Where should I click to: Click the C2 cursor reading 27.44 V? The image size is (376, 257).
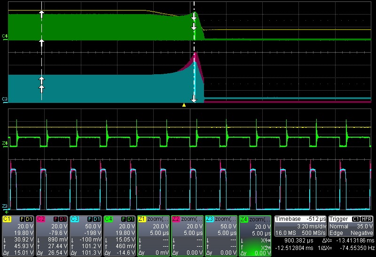[x=57, y=246]
